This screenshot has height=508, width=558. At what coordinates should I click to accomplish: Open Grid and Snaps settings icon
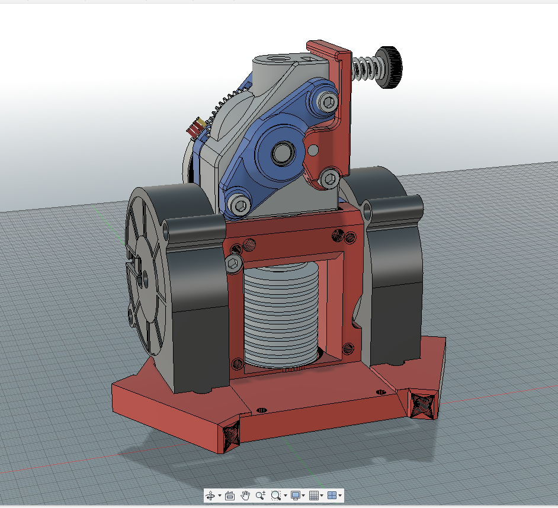click(314, 495)
